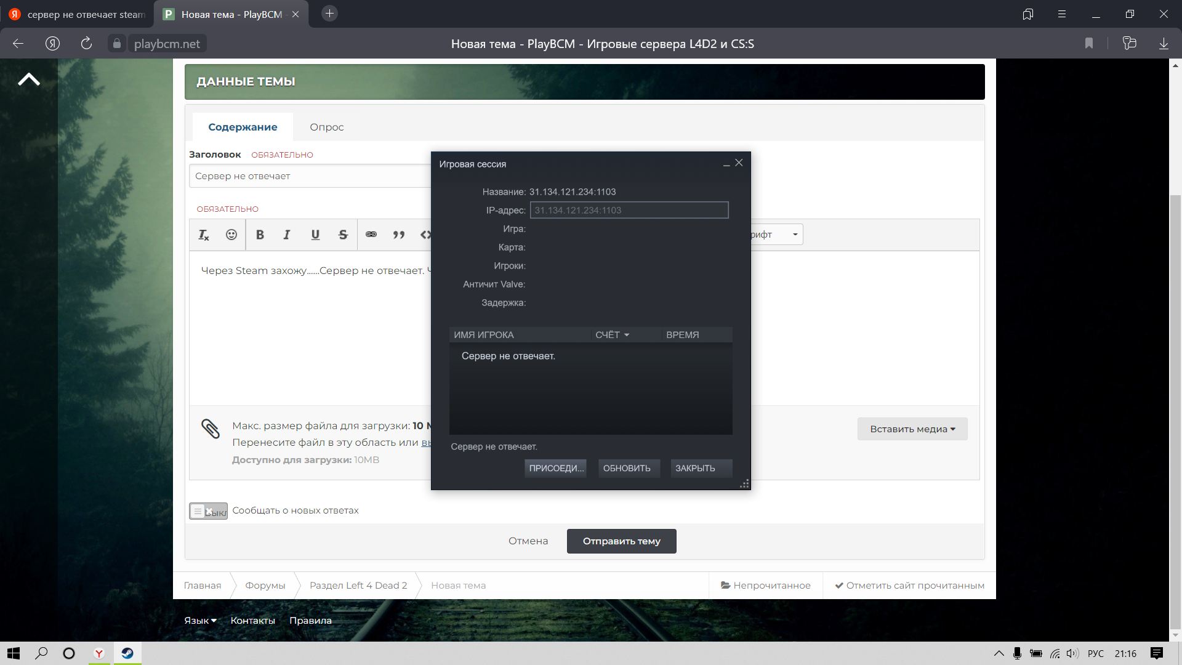Image resolution: width=1182 pixels, height=665 pixels.
Task: Click the Yandex Browser taskbar icon
Action: pyautogui.click(x=98, y=653)
